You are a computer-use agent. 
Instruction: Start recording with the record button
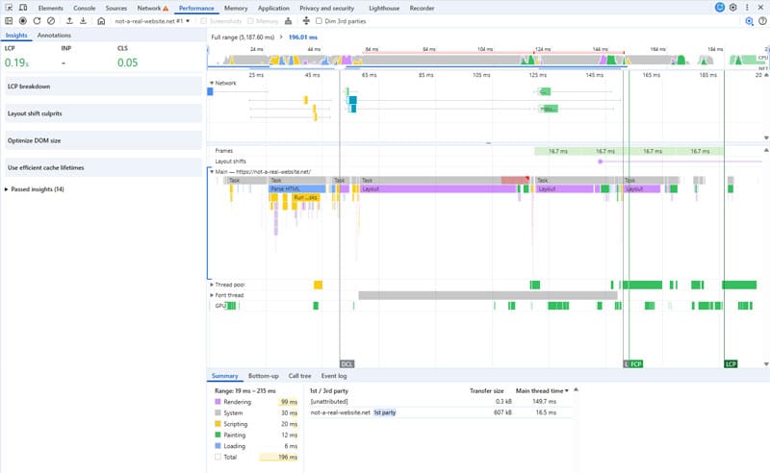22,21
